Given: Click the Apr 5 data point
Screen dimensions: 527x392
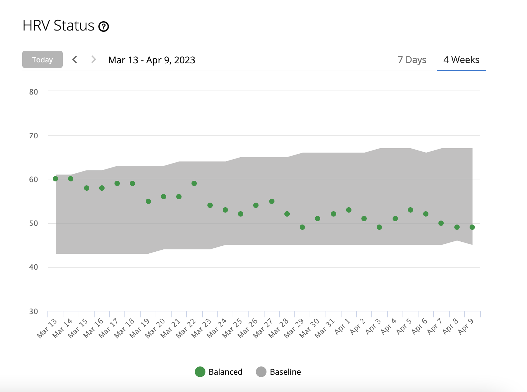Looking at the screenshot, I should pyautogui.click(x=411, y=210).
